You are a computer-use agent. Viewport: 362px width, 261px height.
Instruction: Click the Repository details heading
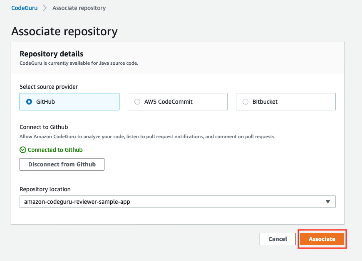52,54
